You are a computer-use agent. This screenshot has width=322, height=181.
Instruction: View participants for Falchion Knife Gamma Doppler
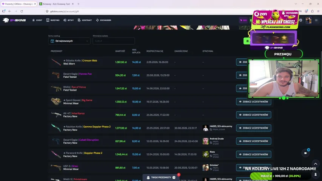tap(253, 128)
